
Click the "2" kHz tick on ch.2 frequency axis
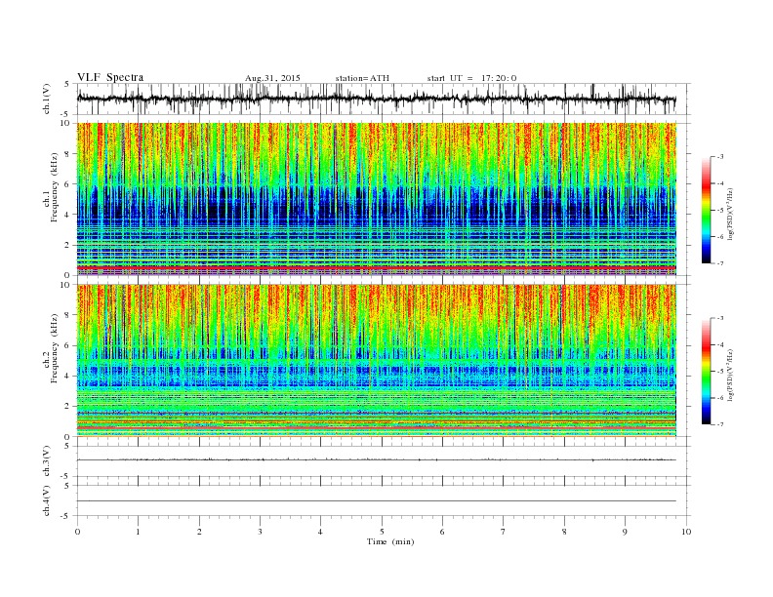click(x=67, y=407)
